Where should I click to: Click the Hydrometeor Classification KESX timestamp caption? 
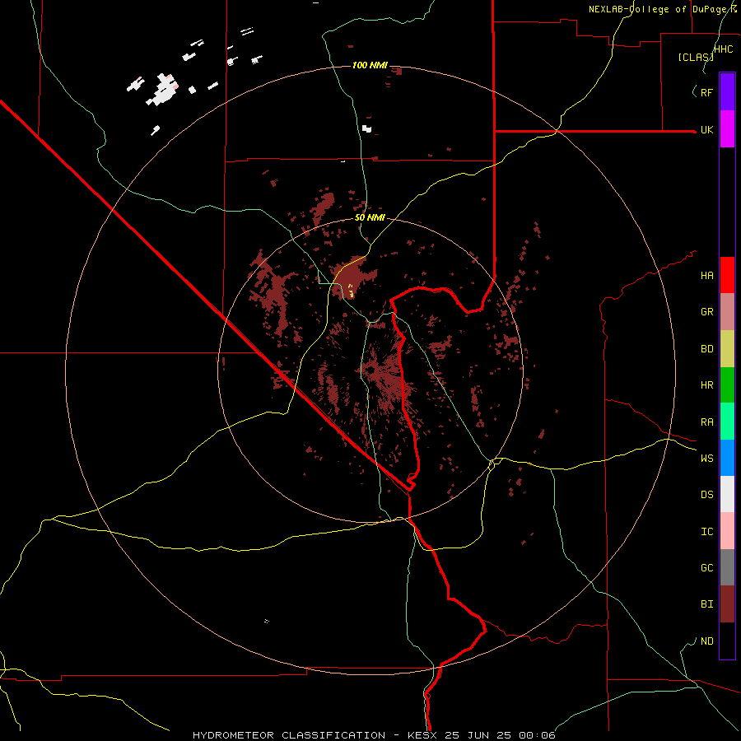click(x=374, y=735)
